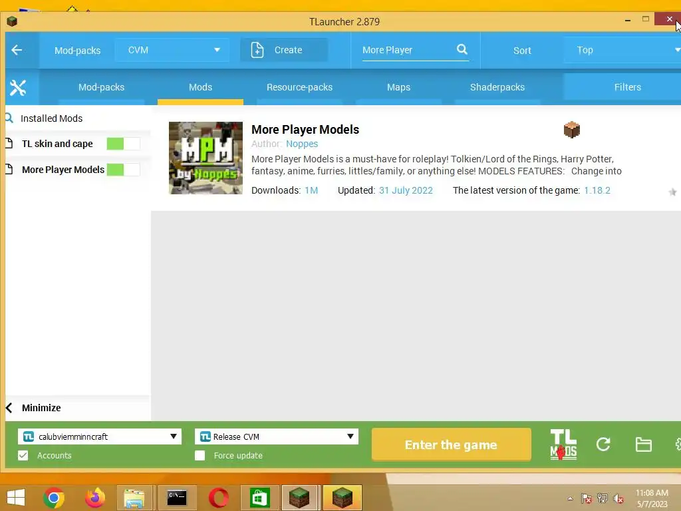The image size is (681, 511).
Task: Click the TLauncher title bar block icon
Action: click(12, 21)
